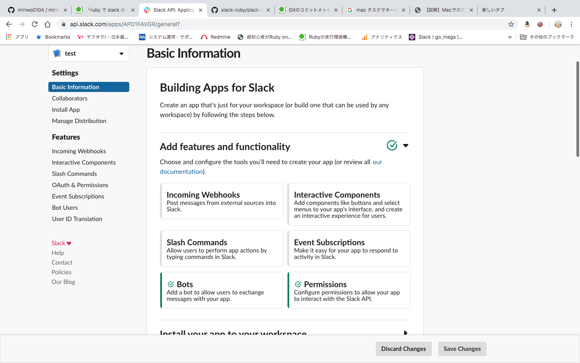580x363 pixels.
Task: Click the site lock icon in address bar
Action: [63, 24]
